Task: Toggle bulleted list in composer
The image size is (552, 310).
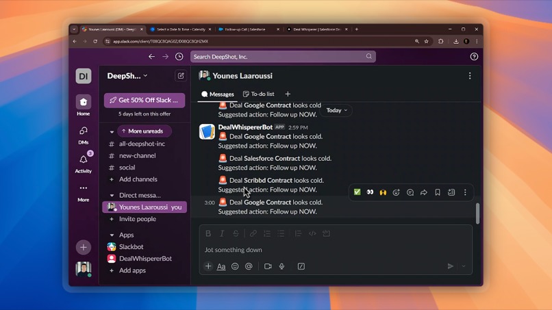Action: [x=281, y=233]
